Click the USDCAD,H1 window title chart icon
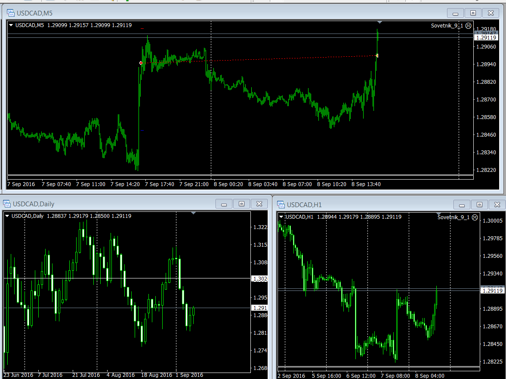 click(x=281, y=205)
